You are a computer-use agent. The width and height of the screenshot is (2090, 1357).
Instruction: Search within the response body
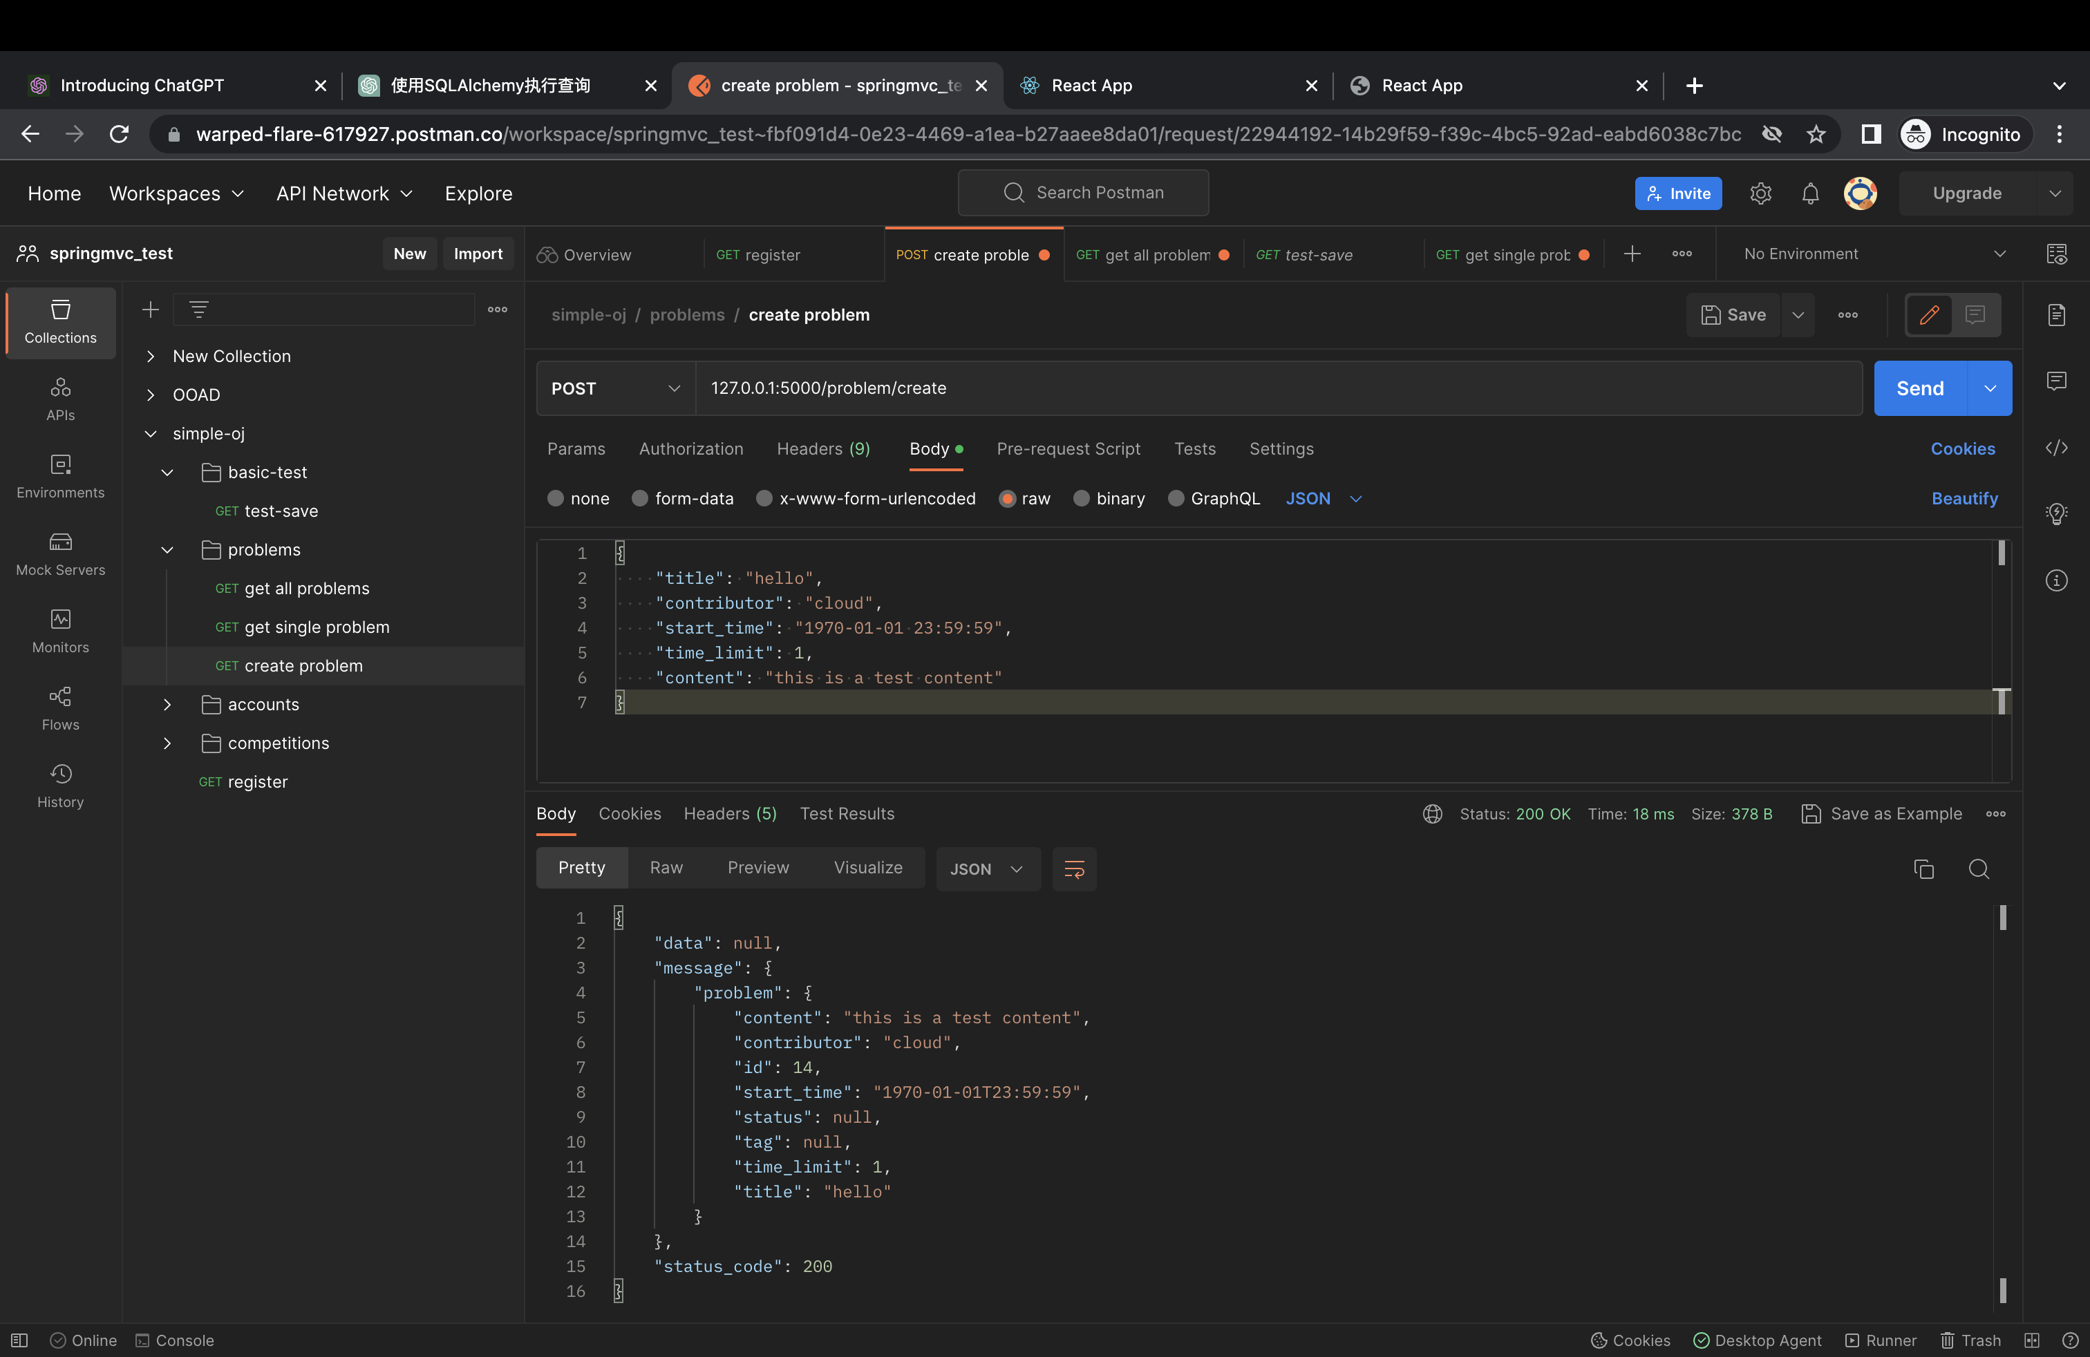tap(1979, 869)
